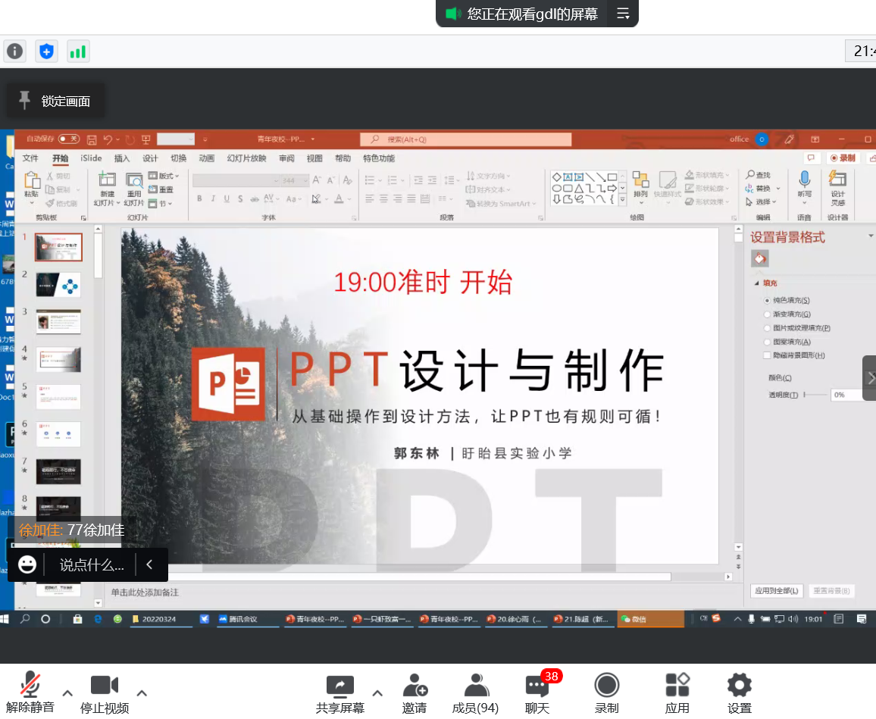Viewport: 876px width, 719px height.
Task: Click the 重用幻灯片 icon
Action: tap(134, 180)
